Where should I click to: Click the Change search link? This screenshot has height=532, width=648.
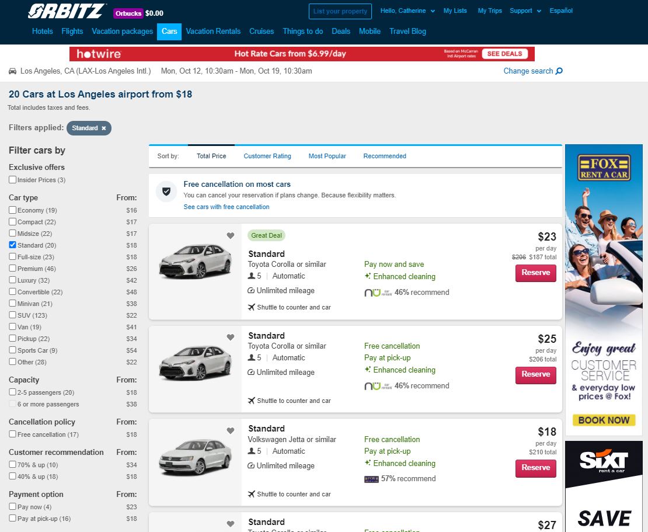[528, 71]
